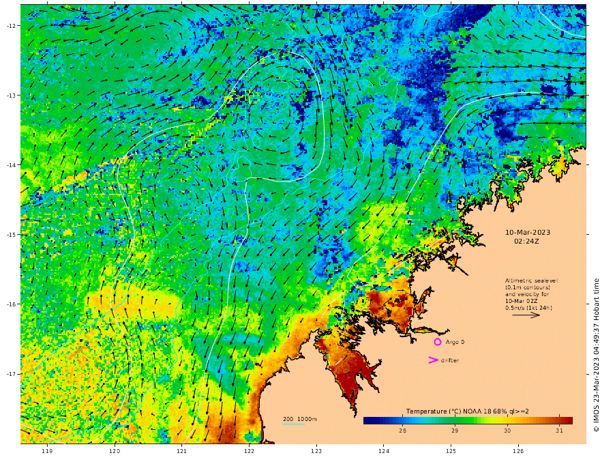Click the '200 1000m' depth contour label
The width and height of the screenshot is (600, 464).
pos(299,419)
